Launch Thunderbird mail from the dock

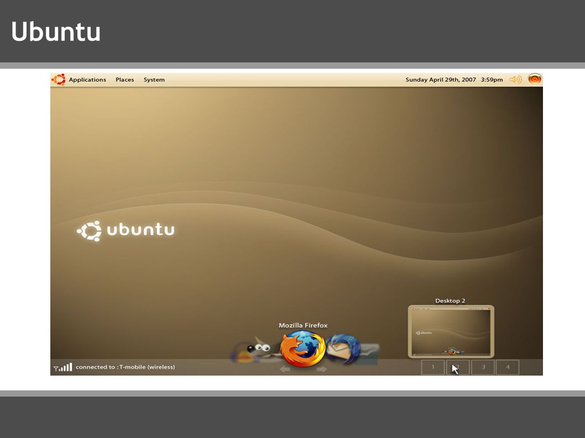pos(343,349)
